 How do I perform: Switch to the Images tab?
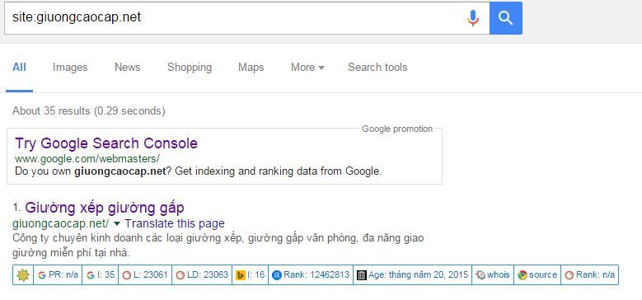point(70,68)
